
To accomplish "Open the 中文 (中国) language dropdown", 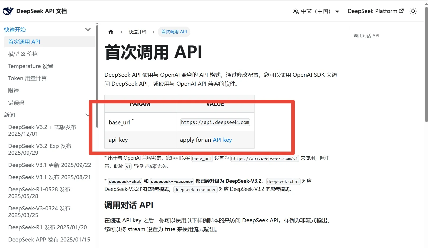I will (x=316, y=11).
